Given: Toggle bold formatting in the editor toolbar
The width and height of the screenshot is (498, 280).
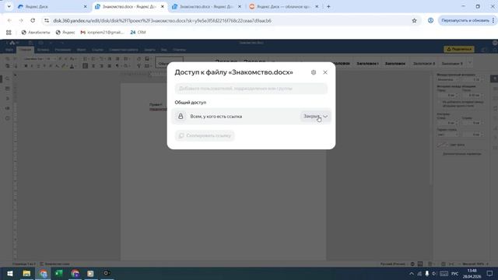Looking at the screenshot, I should [x=26, y=66].
